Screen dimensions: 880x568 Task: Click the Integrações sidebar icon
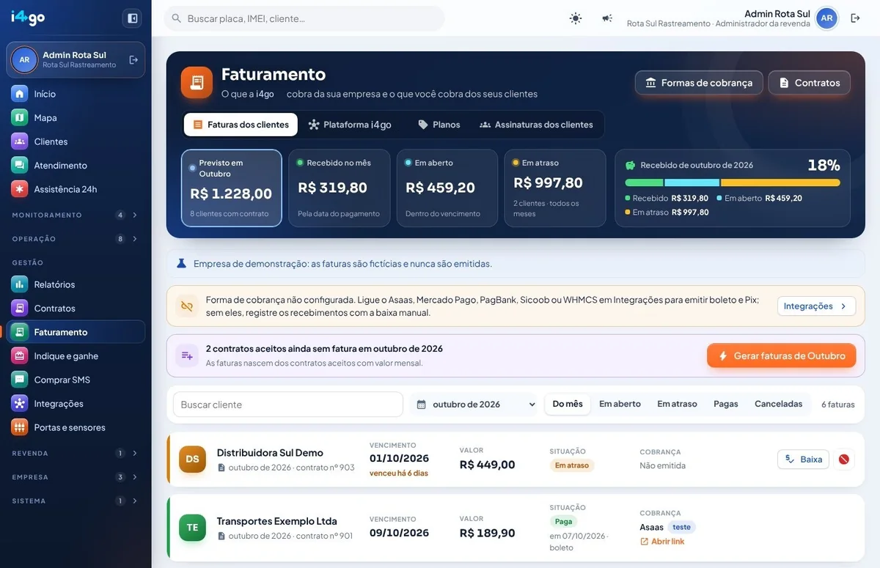(20, 404)
